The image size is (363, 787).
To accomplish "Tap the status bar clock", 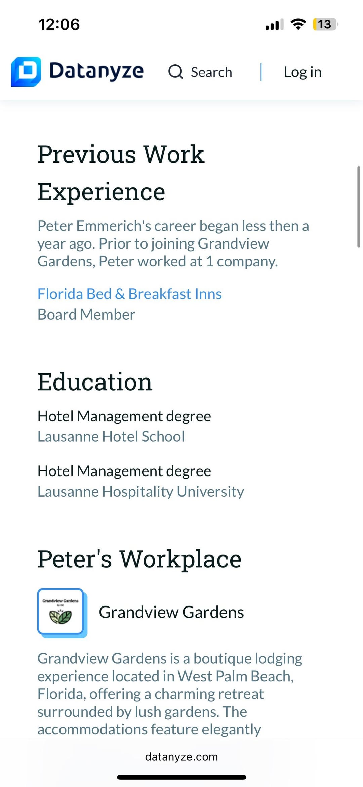I will pyautogui.click(x=59, y=24).
